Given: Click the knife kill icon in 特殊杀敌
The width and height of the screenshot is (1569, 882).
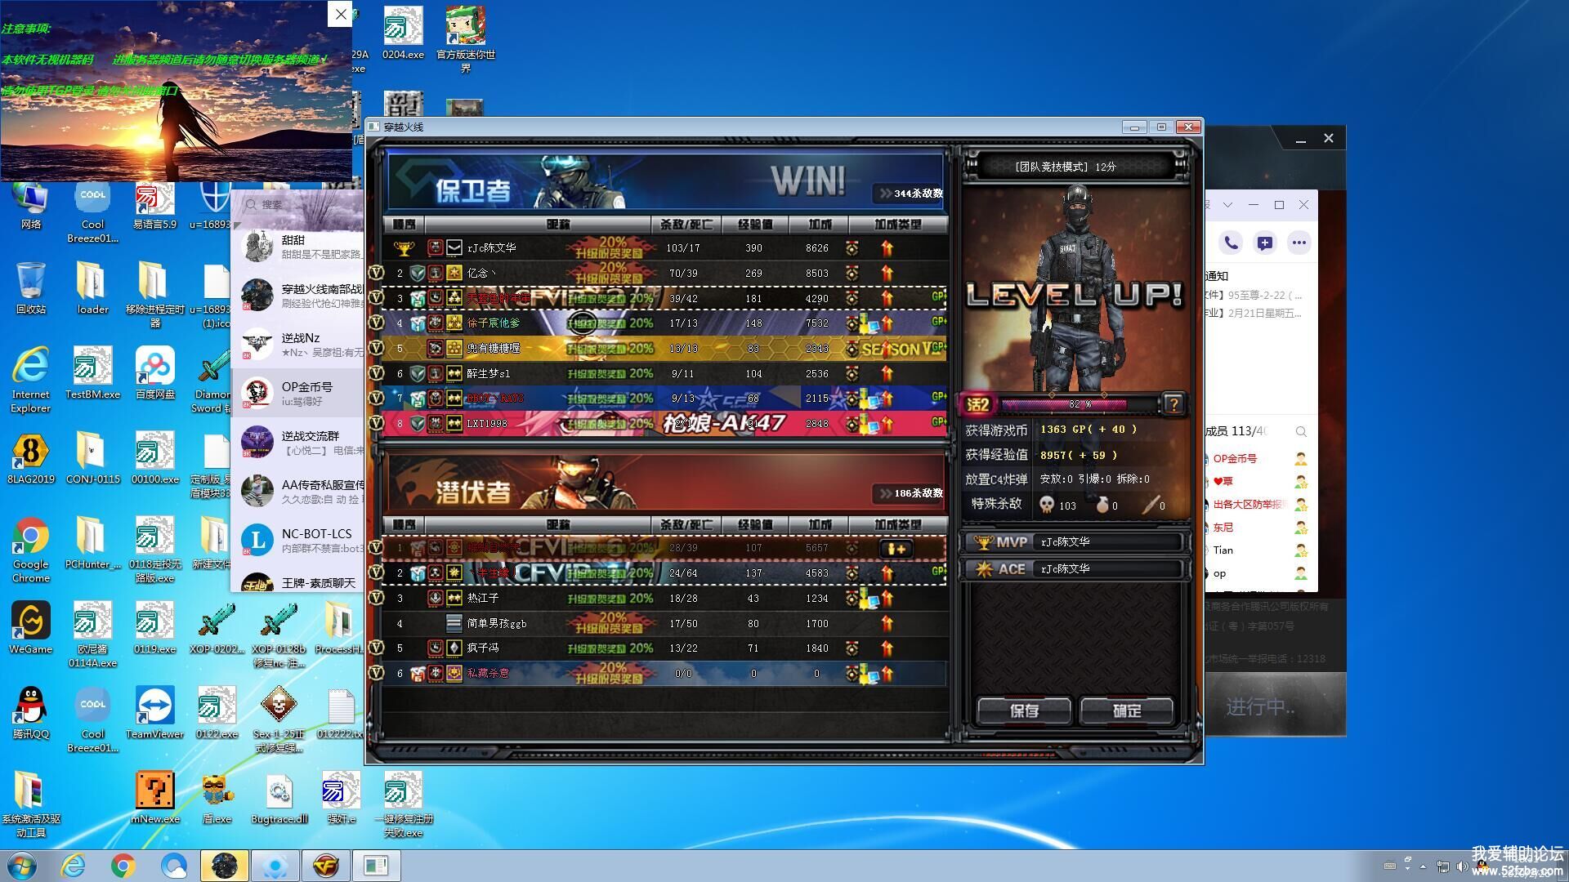Looking at the screenshot, I should click(1150, 505).
